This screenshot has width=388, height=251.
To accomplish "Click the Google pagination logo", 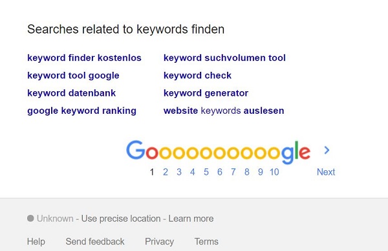I will coord(218,152).
